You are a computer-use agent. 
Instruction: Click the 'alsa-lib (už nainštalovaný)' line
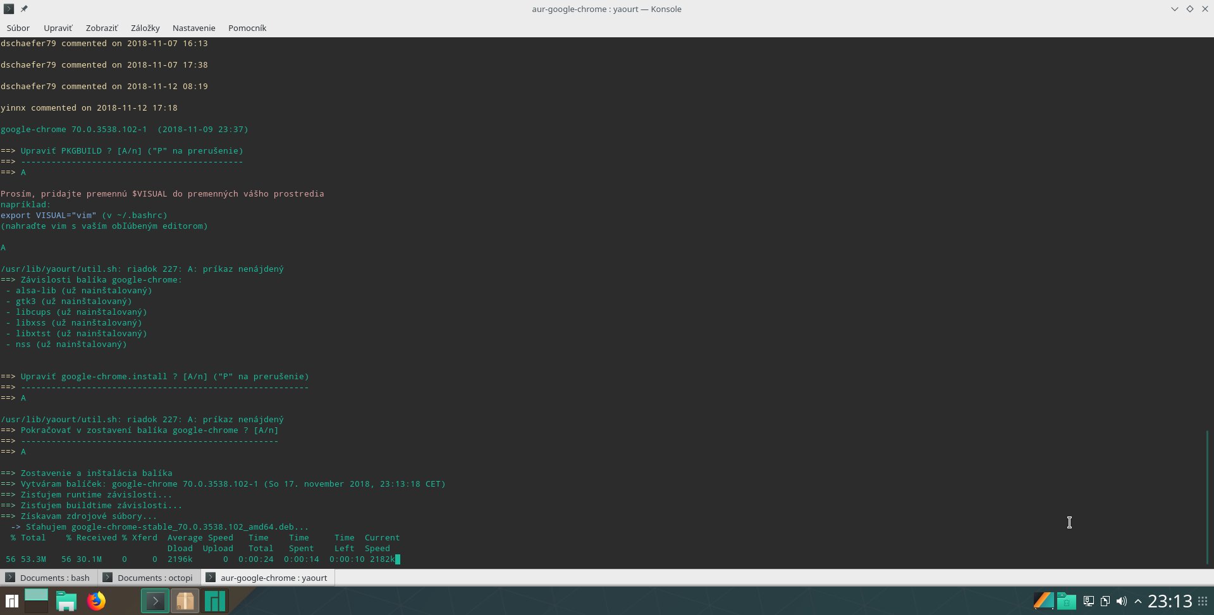click(79, 290)
